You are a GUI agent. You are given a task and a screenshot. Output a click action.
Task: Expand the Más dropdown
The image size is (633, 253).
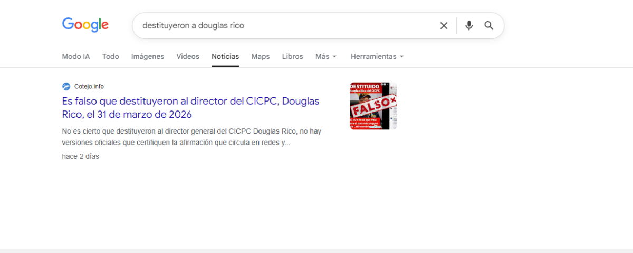(326, 56)
